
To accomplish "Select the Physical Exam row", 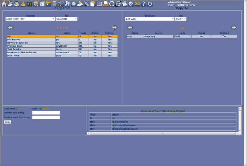I will pyautogui.click(x=62, y=46).
